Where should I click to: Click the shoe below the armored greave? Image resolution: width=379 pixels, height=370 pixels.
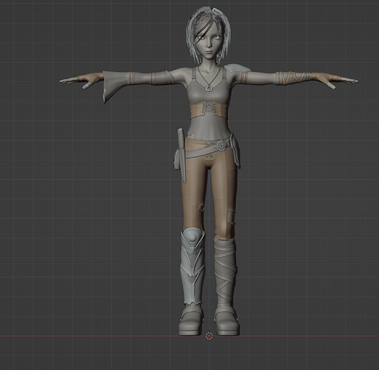pyautogui.click(x=191, y=320)
